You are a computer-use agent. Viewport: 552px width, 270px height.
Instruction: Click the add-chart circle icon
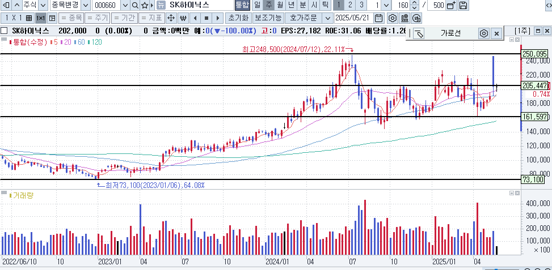click(416, 18)
